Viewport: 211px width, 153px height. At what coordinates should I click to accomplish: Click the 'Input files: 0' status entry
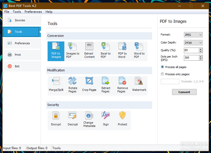(12, 148)
